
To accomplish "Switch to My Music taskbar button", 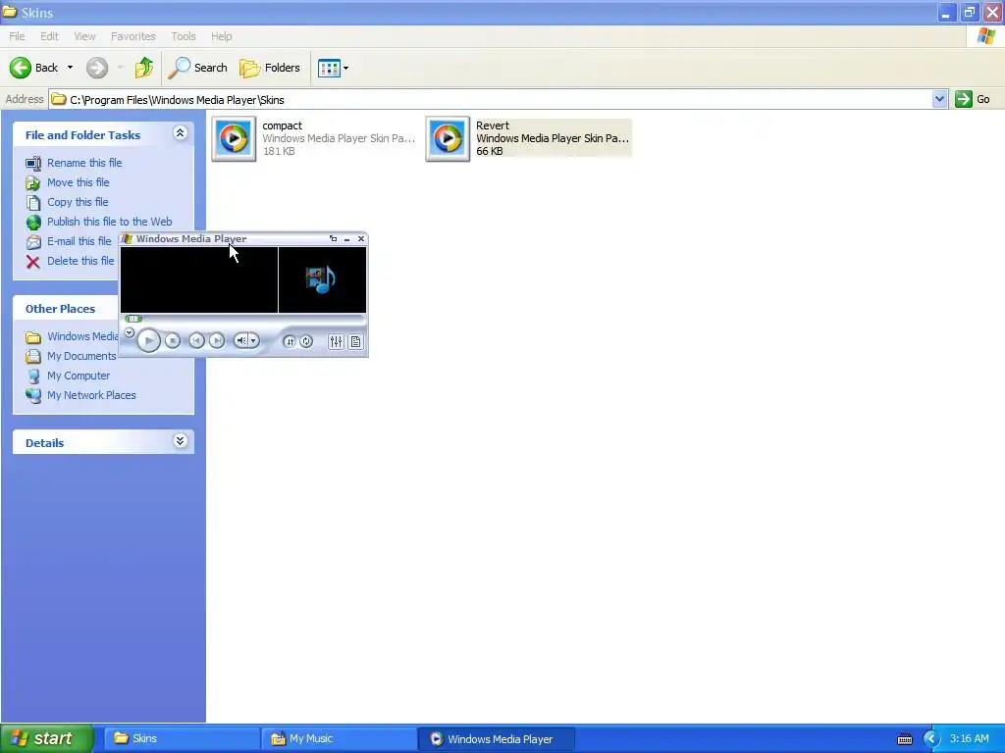I will [x=339, y=738].
